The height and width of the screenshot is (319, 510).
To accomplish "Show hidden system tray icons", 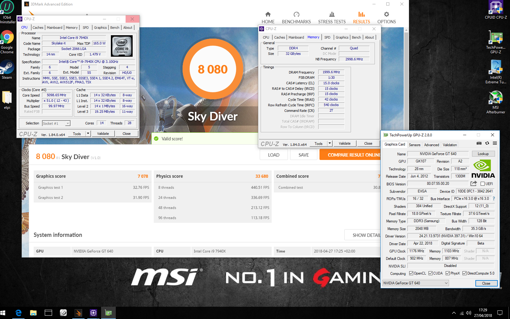I will [454, 313].
